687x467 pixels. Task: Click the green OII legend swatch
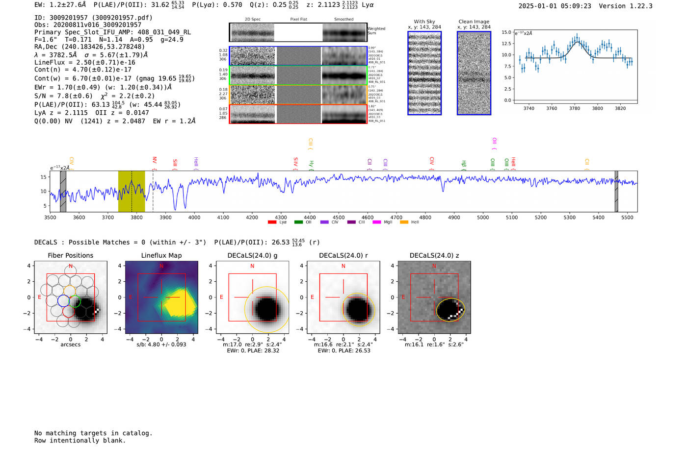tap(298, 222)
